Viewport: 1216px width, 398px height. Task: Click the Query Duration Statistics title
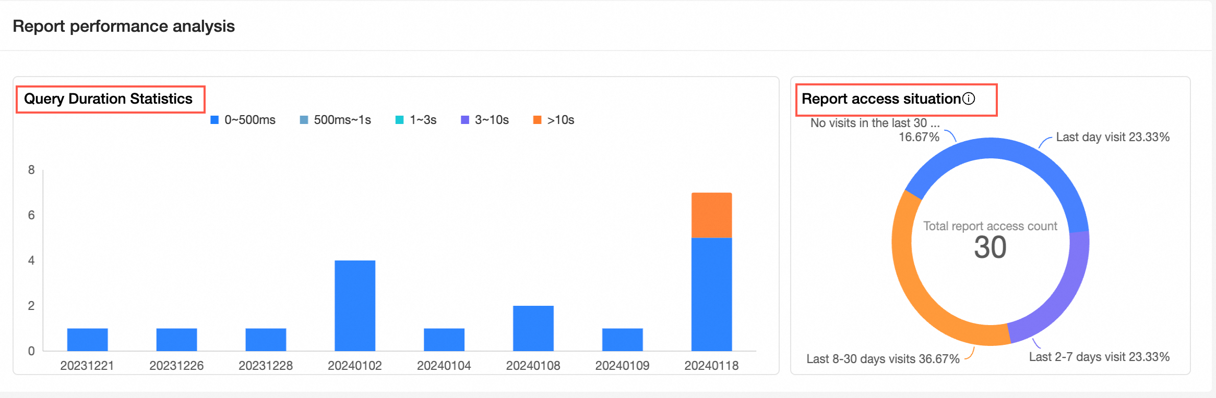[x=109, y=98]
